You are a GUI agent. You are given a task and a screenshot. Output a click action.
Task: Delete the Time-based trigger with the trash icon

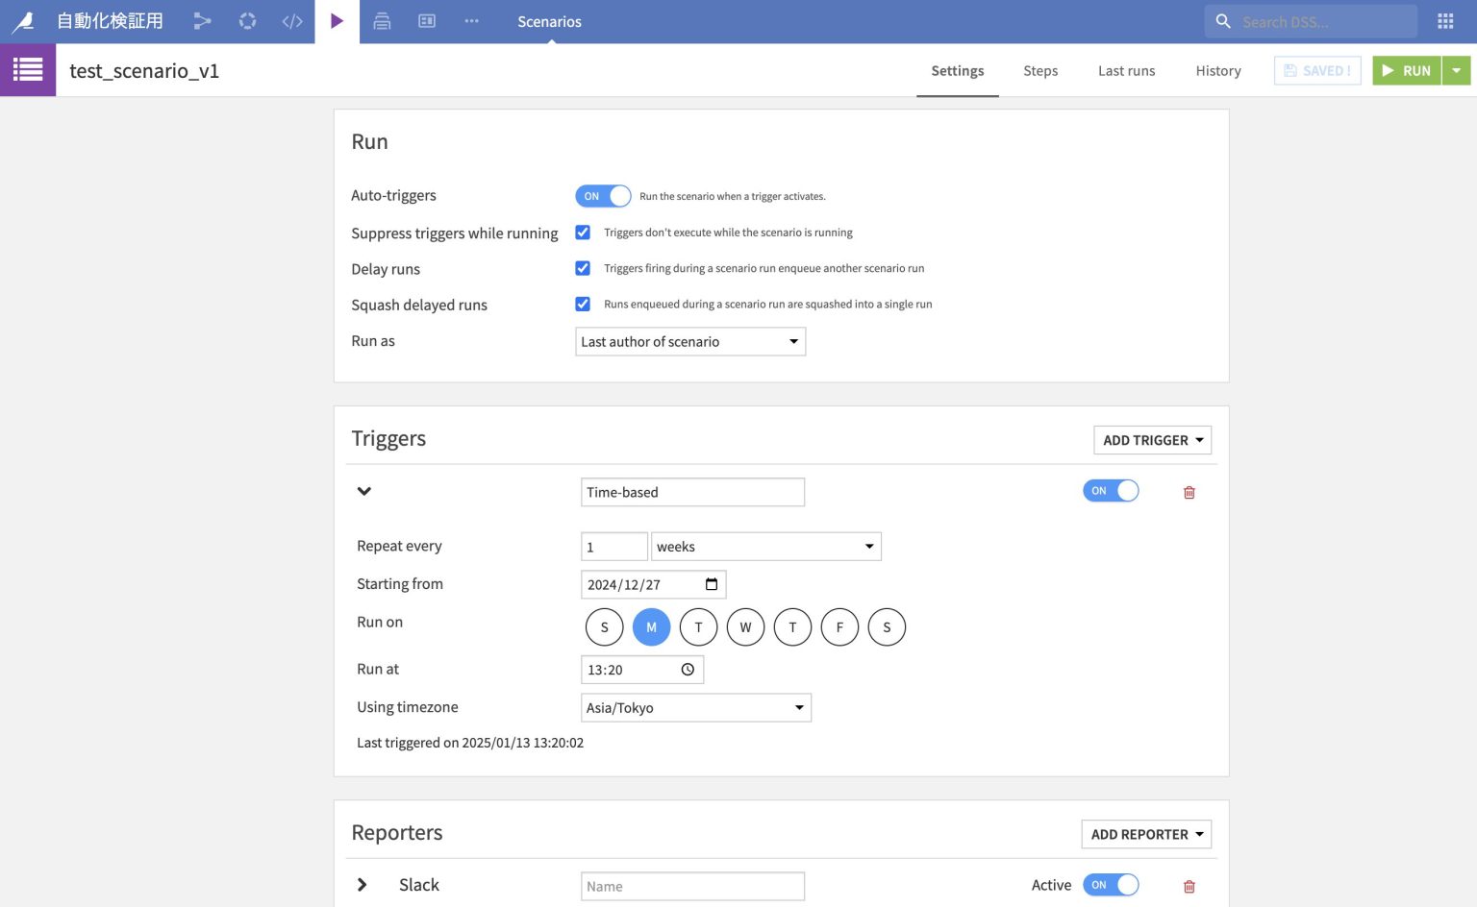[x=1189, y=493]
